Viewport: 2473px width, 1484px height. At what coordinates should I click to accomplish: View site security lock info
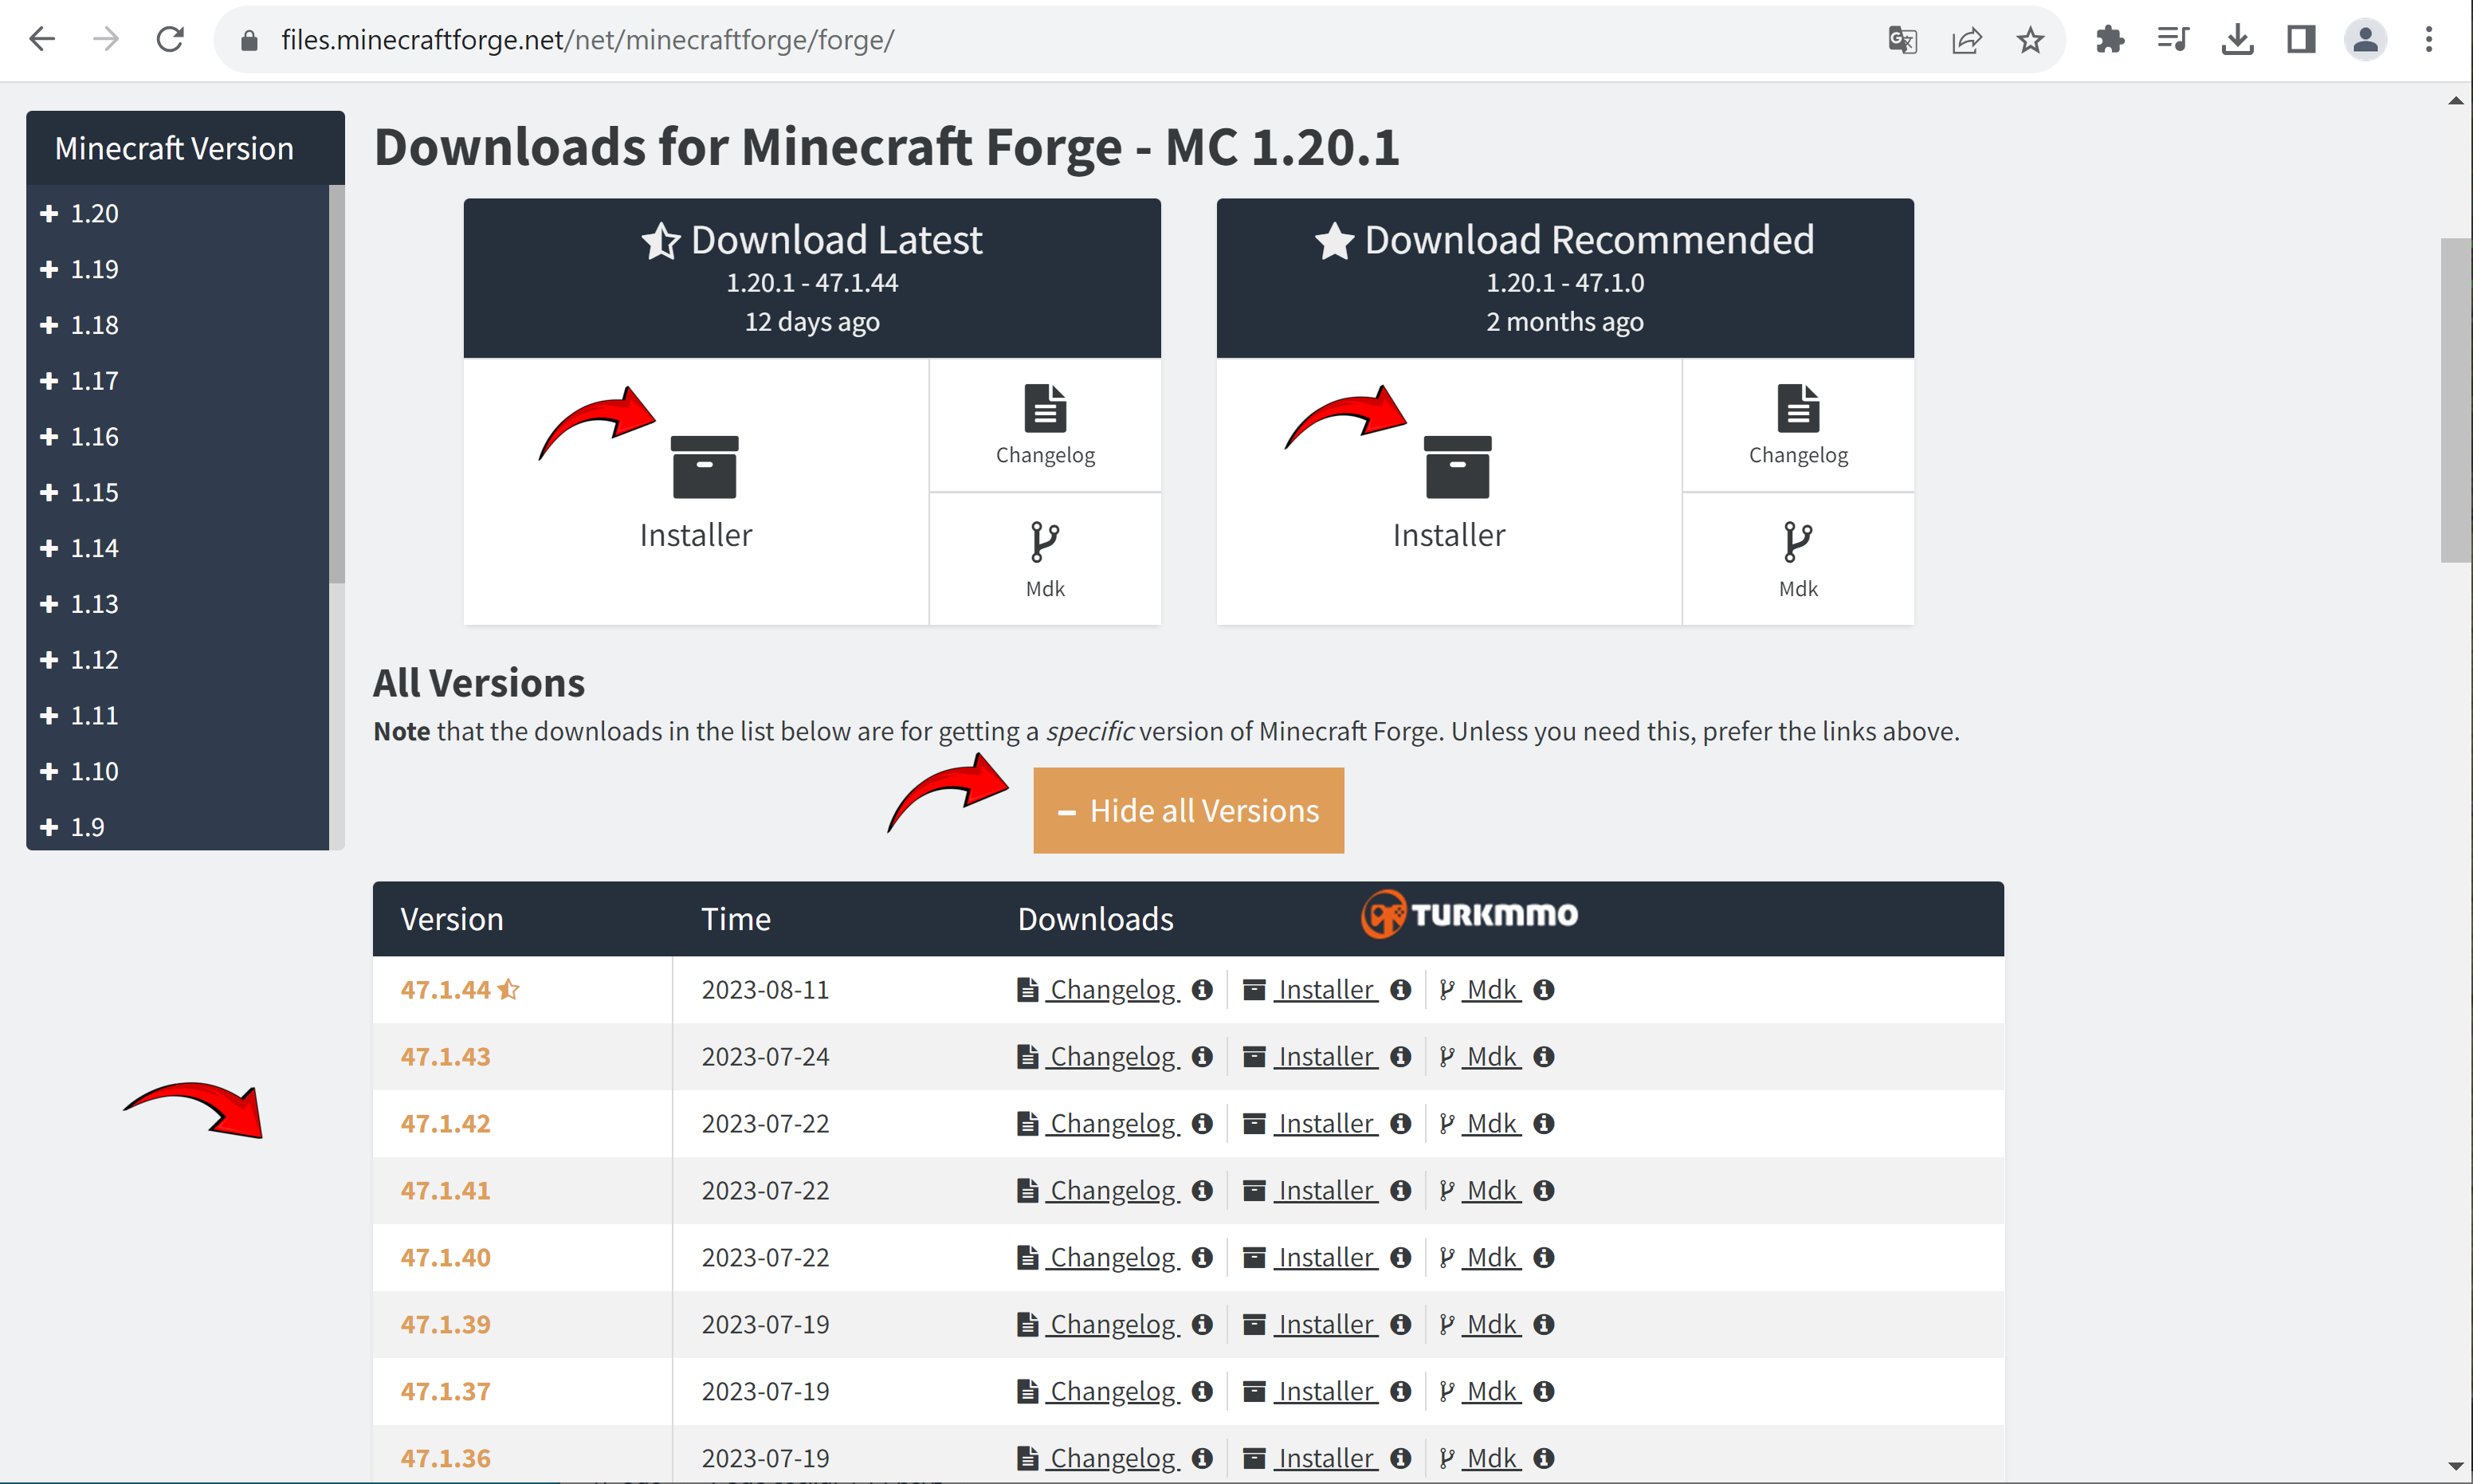click(250, 40)
